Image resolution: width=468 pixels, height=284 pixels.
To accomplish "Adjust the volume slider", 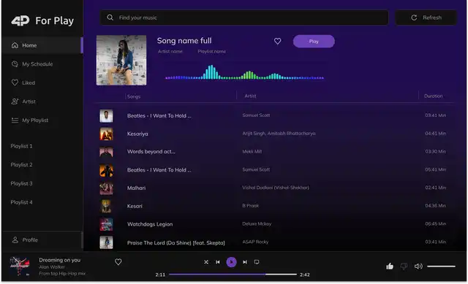I will [441, 266].
